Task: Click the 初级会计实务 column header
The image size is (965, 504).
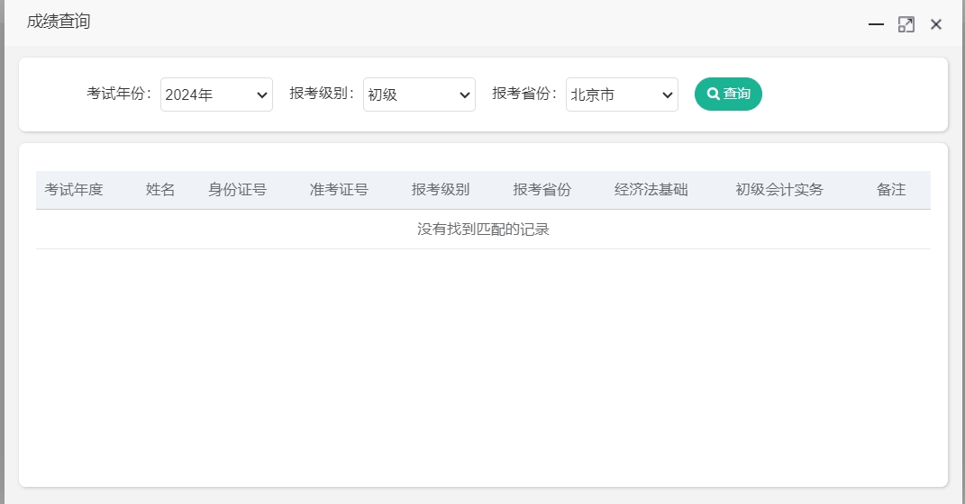Action: 779,190
